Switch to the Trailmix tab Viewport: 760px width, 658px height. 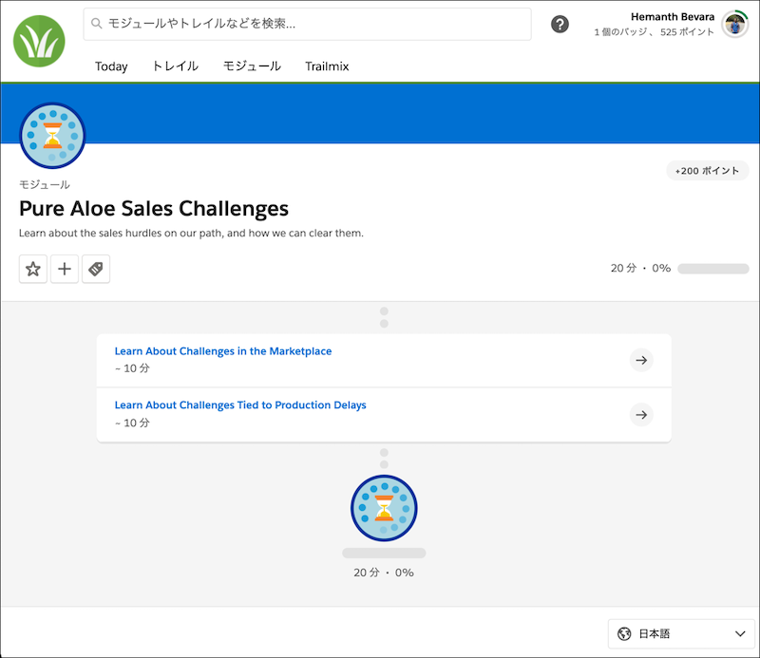327,66
